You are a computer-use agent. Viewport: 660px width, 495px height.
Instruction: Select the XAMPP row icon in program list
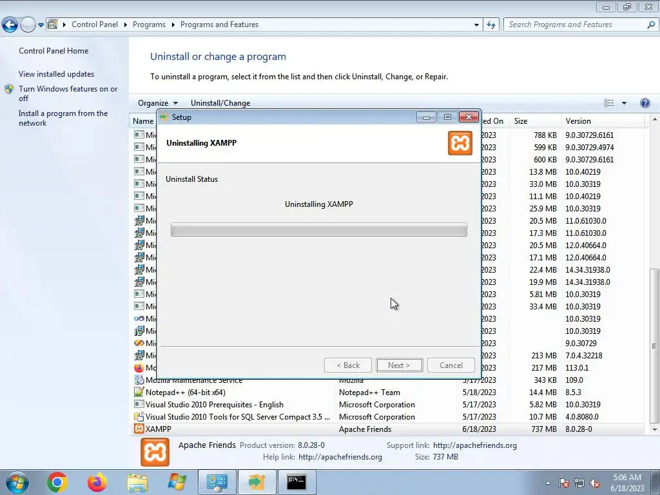(139, 429)
